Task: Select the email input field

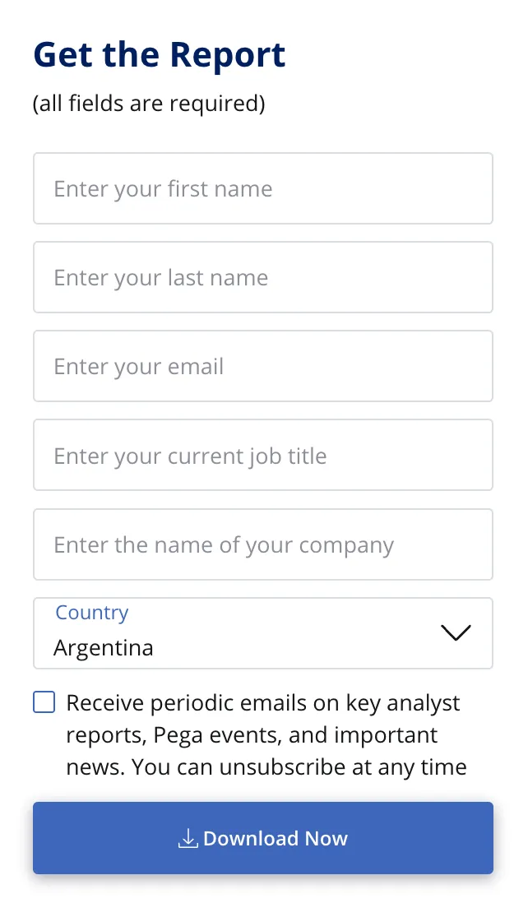Action: (263, 366)
